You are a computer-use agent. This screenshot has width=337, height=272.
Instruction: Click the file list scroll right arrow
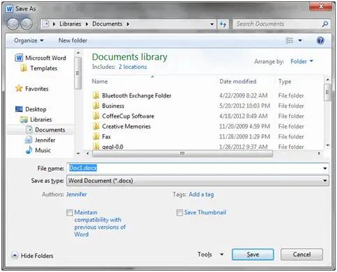click(319, 153)
